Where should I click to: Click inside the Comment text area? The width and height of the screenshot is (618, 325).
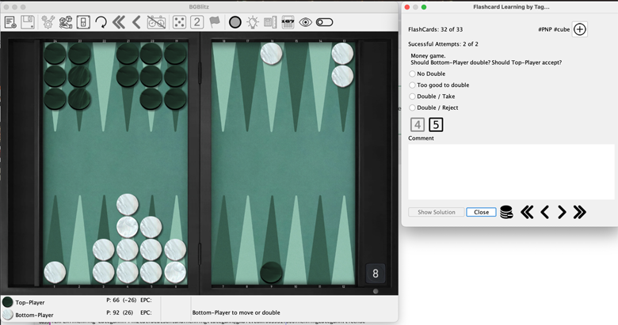pos(511,172)
